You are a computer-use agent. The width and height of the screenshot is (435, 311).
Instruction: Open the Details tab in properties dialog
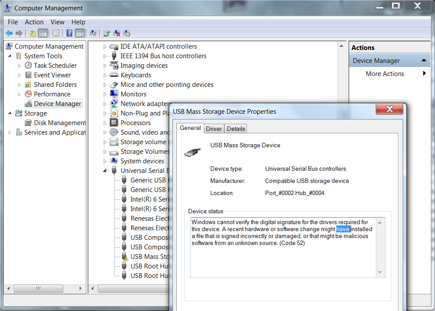tap(236, 129)
